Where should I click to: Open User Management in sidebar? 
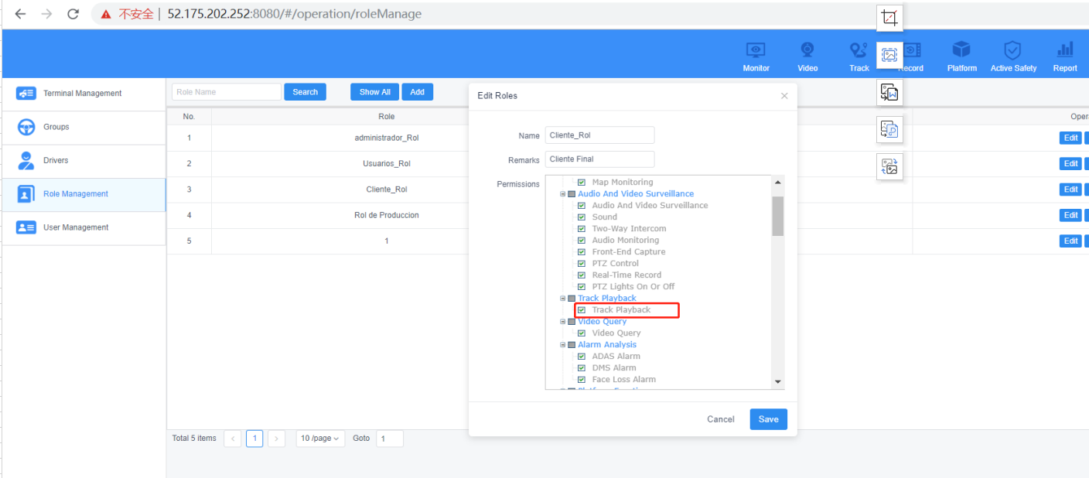click(75, 227)
